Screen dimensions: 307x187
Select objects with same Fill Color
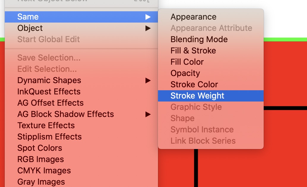pyautogui.click(x=187, y=62)
